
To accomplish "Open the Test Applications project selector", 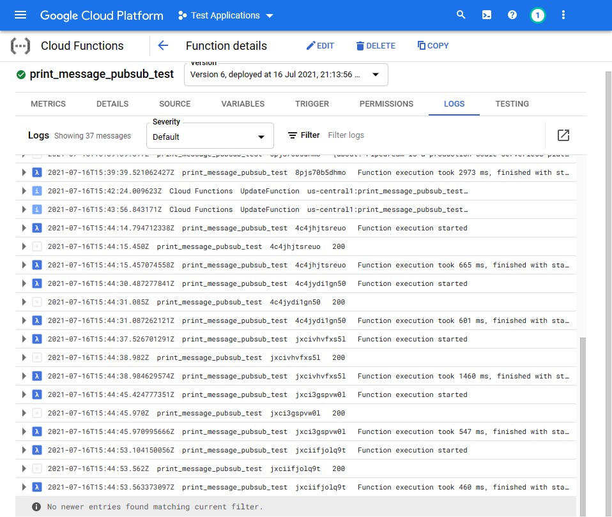I will pos(225,15).
